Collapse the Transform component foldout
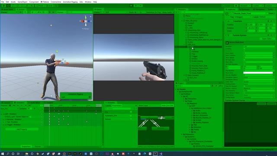The image size is (277, 156). tap(226, 21)
